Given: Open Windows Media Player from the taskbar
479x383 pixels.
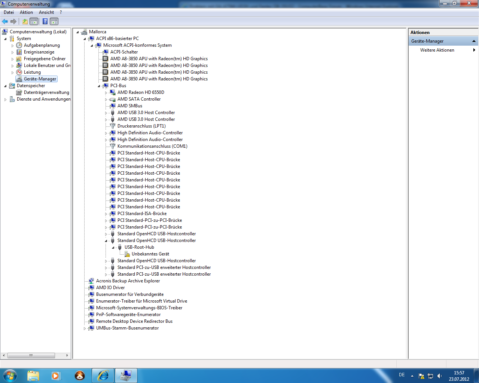Looking at the screenshot, I should tap(56, 376).
